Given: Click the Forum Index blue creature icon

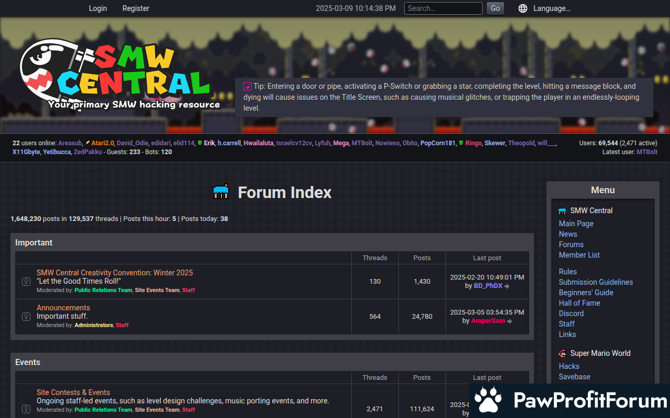Looking at the screenshot, I should [221, 192].
